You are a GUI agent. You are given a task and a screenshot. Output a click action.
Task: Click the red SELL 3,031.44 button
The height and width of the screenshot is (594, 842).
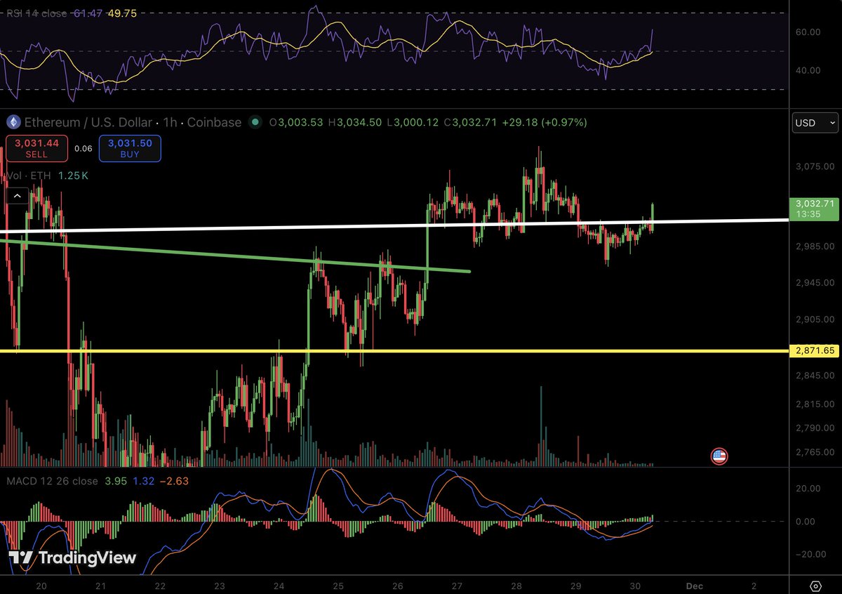36,148
